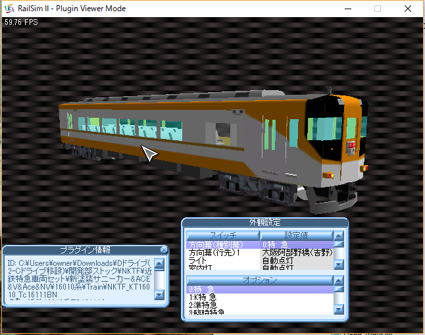Image resolution: width=425 pixels, height=335 pixels.
Task: Grab the switch list's scrollbar thumb
Action: click(339, 244)
